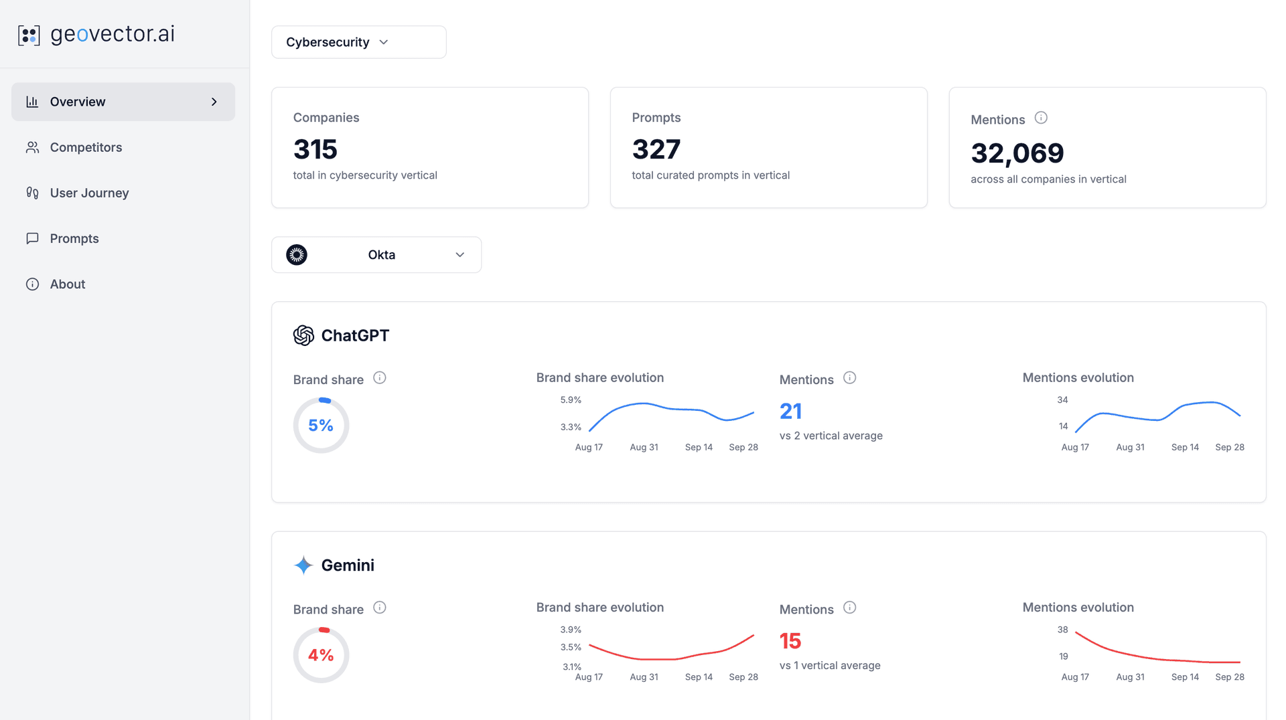Click the Okta logo in the company selector

tap(297, 255)
